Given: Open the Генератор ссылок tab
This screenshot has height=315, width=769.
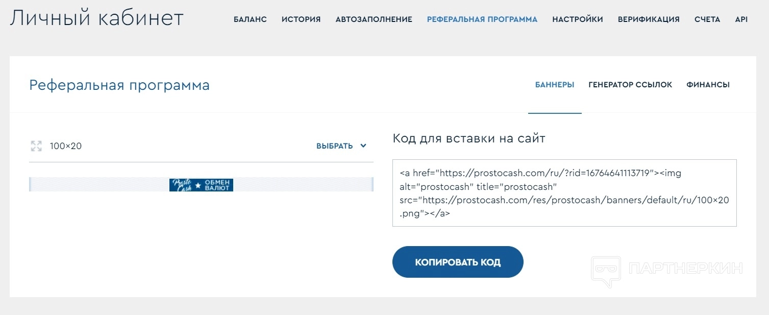Looking at the screenshot, I should coord(630,85).
